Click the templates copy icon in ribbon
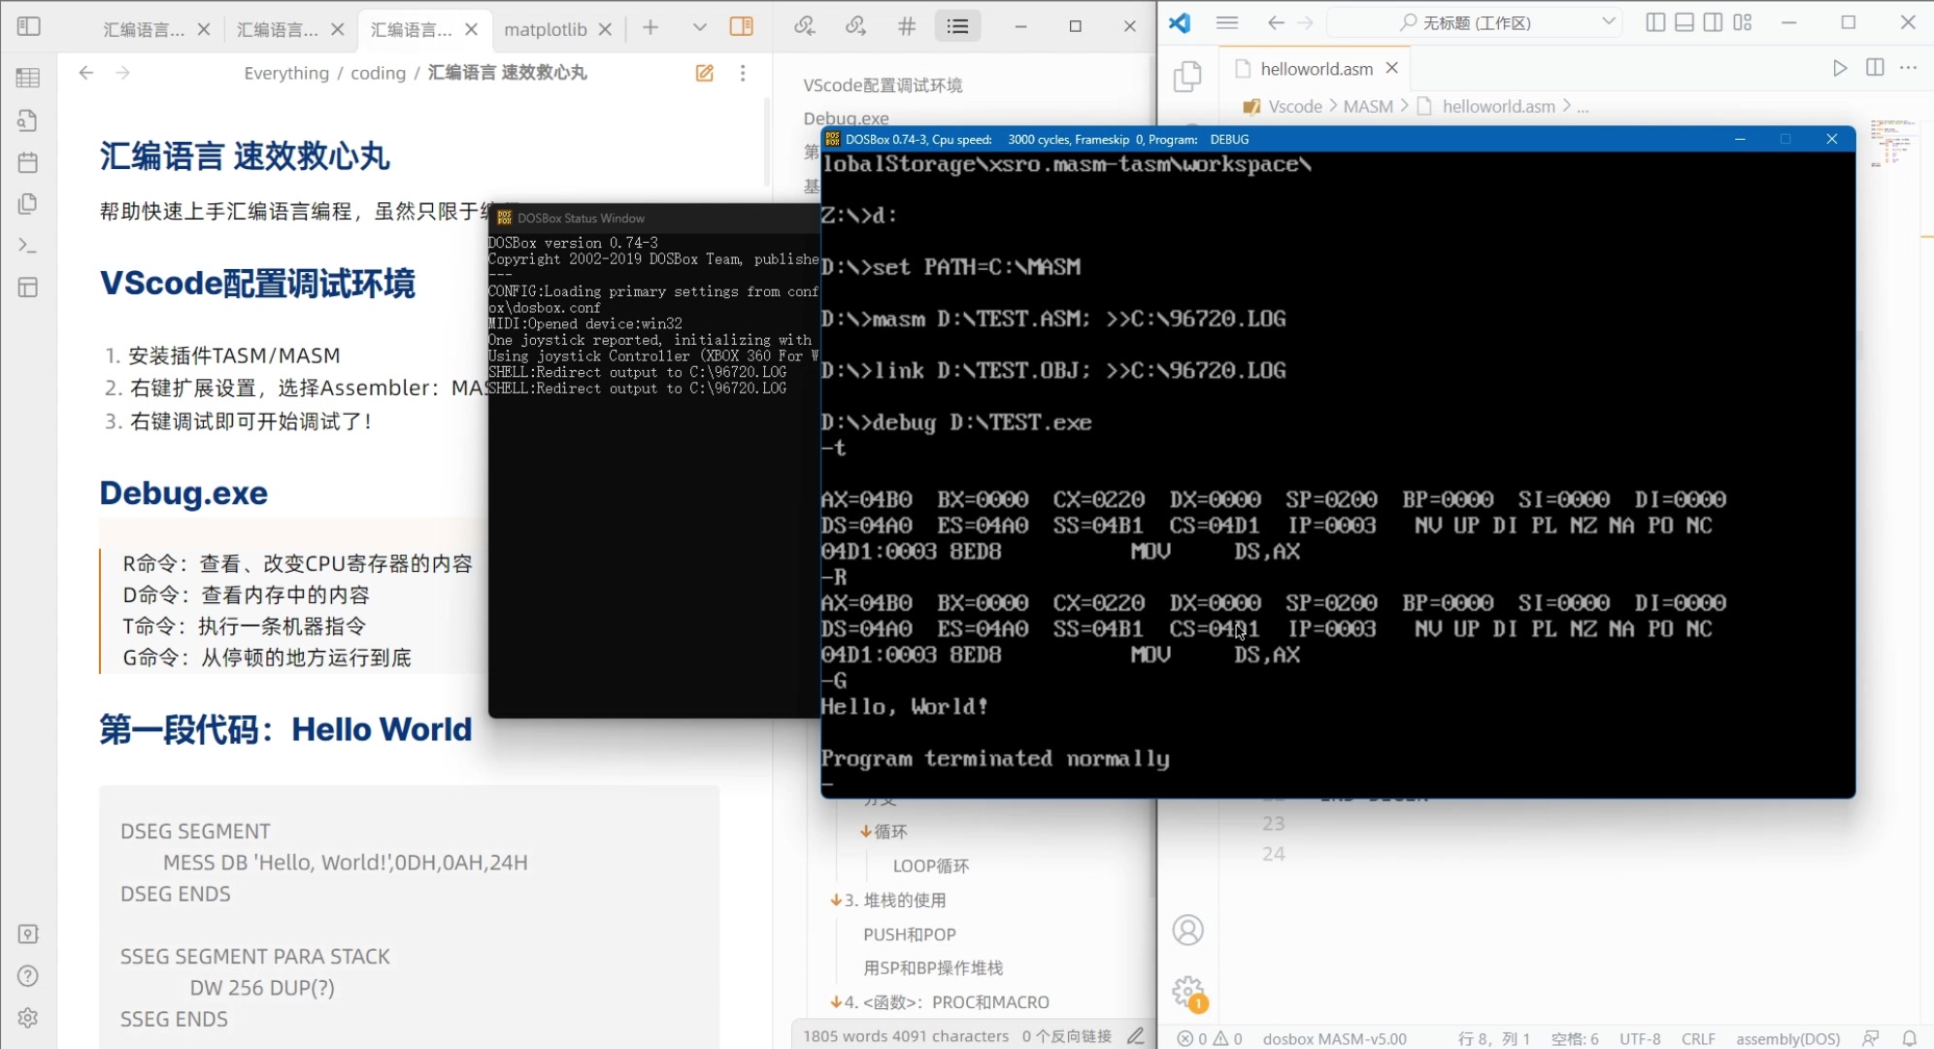Image resolution: width=1934 pixels, height=1049 pixels. coord(28,204)
